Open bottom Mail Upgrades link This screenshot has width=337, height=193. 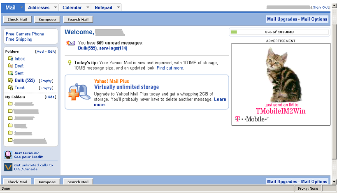pos(282,181)
